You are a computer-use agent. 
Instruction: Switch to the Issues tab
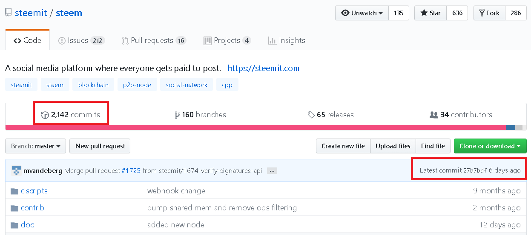pos(81,41)
